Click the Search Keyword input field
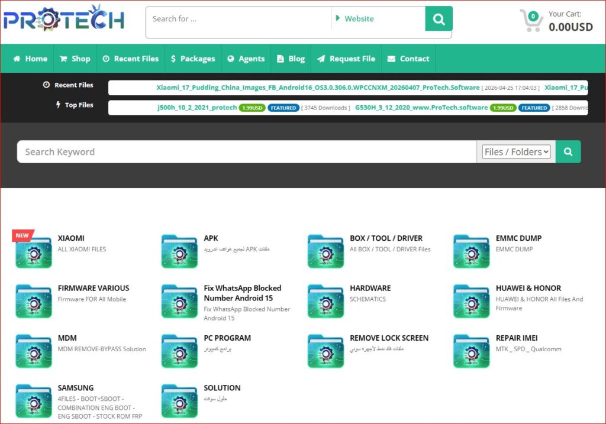Image resolution: width=606 pixels, height=424 pixels. tap(247, 152)
